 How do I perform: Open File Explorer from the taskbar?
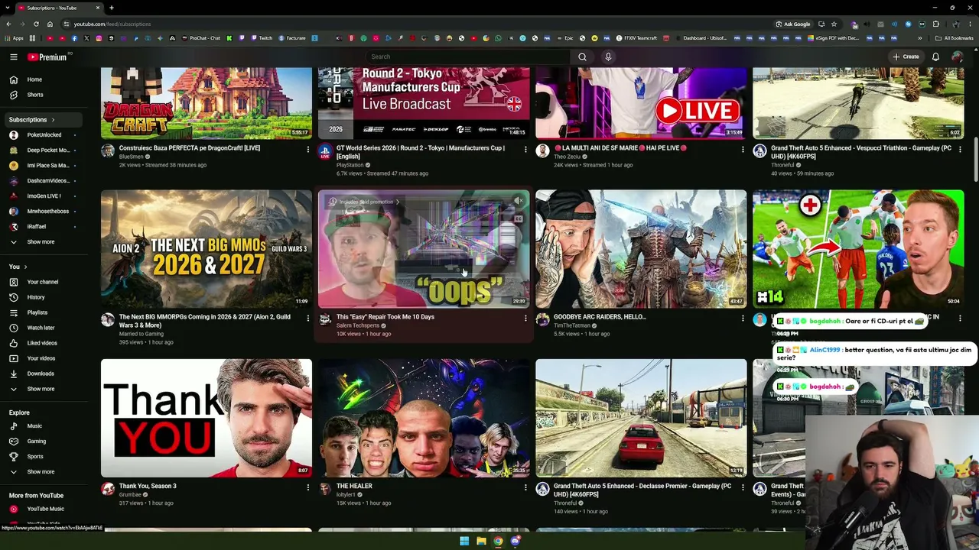click(x=481, y=541)
